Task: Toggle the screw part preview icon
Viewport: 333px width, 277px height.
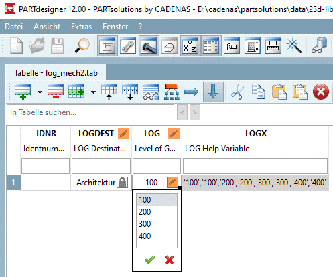Action: tap(149, 46)
